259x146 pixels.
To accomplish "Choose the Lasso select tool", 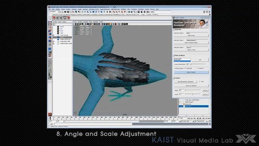I will [50, 27].
